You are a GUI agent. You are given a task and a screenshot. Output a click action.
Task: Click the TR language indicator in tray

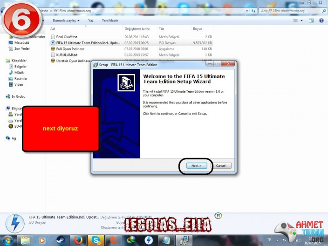[x=269, y=240]
